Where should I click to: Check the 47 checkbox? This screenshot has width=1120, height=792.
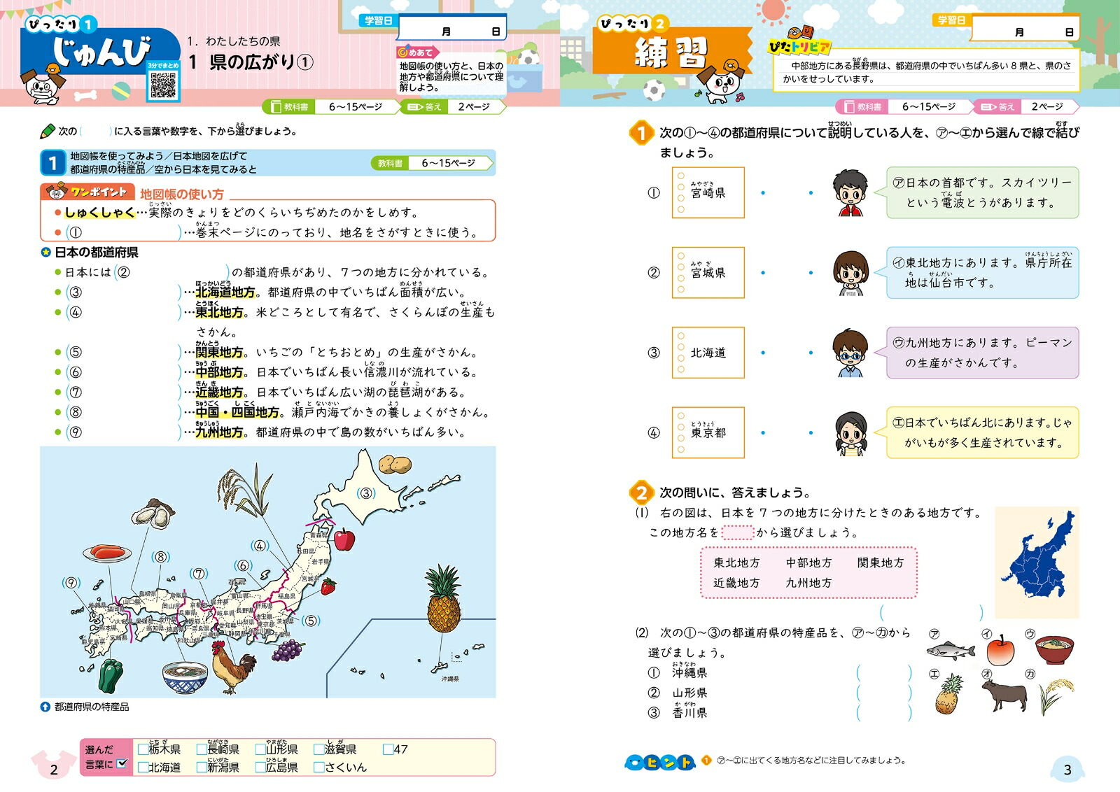[388, 749]
